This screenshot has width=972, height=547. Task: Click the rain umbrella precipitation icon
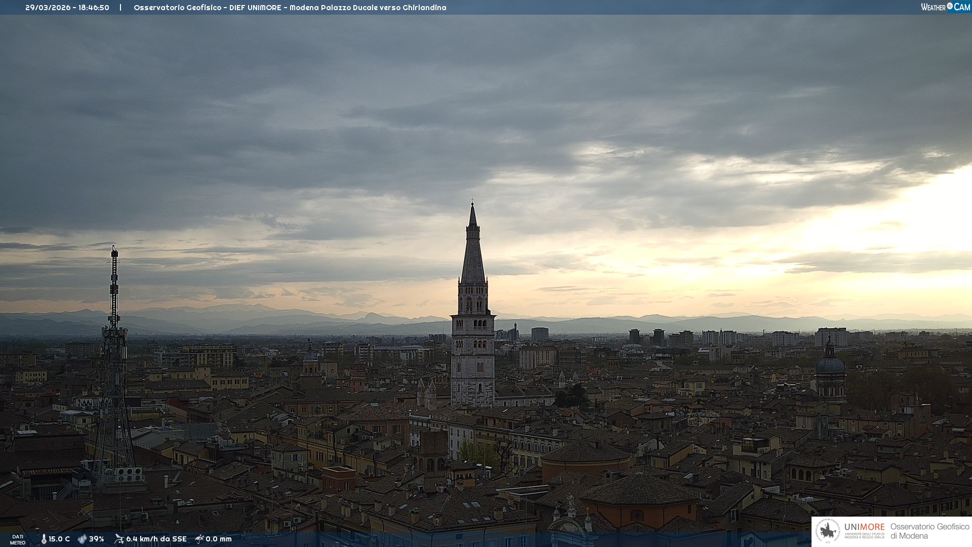click(x=199, y=539)
